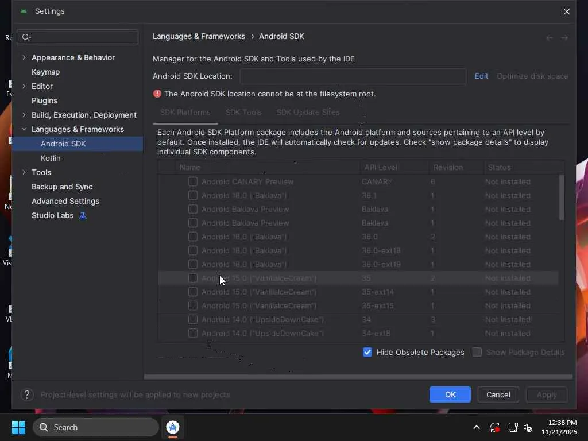Open the Windows Start menu

18,427
